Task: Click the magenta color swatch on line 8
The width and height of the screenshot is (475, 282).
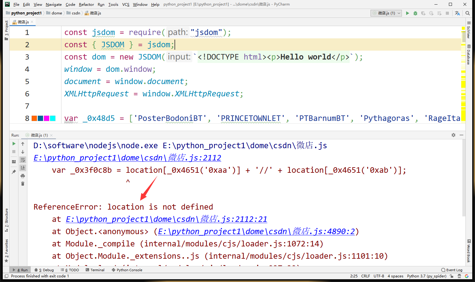Action: 47,118
